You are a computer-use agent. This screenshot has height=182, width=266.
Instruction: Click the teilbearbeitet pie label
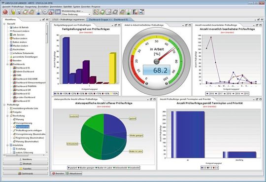pyautogui.click(x=72, y=144)
